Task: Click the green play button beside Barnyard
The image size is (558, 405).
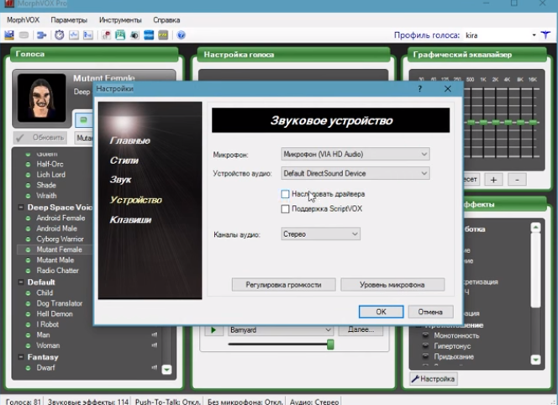Action: coord(213,330)
